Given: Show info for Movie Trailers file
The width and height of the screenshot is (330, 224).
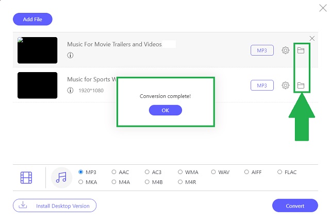Looking at the screenshot, I should point(70,55).
